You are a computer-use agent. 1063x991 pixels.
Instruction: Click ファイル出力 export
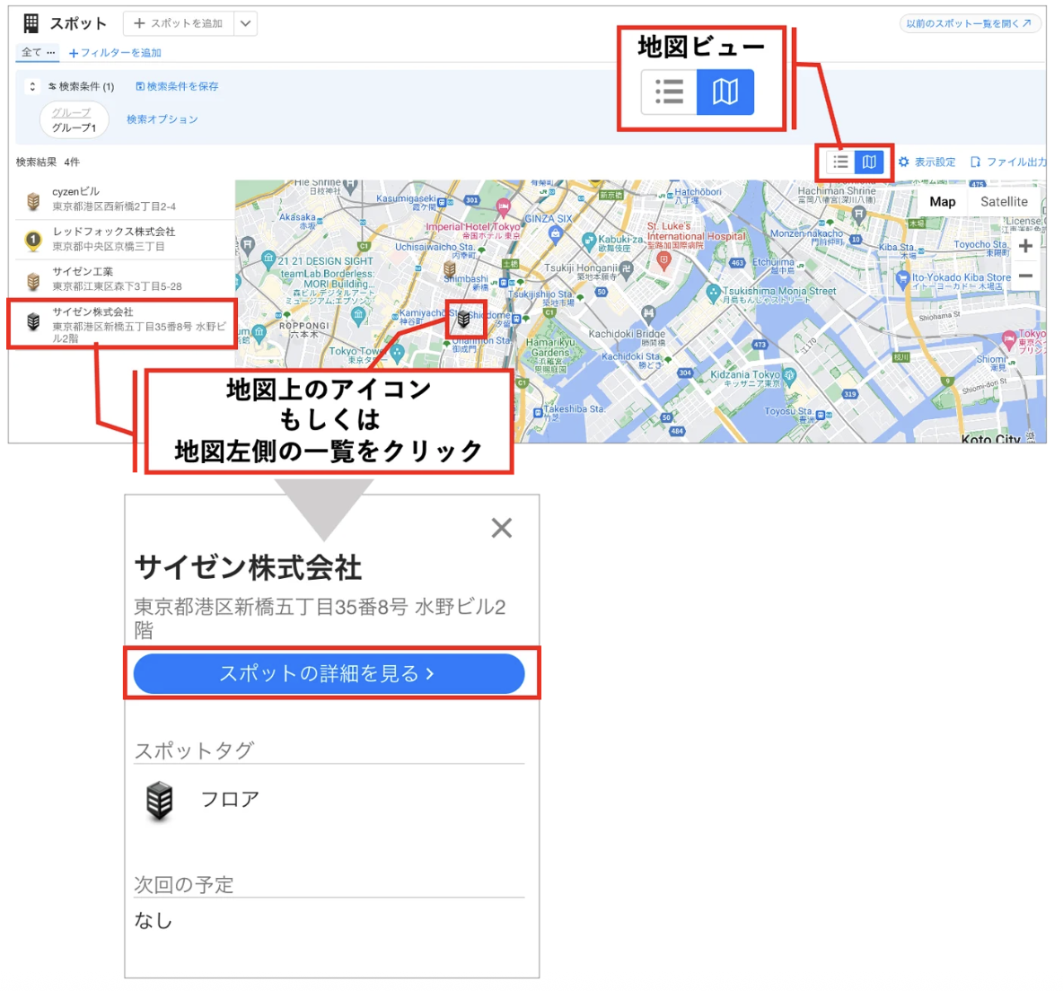click(1009, 162)
